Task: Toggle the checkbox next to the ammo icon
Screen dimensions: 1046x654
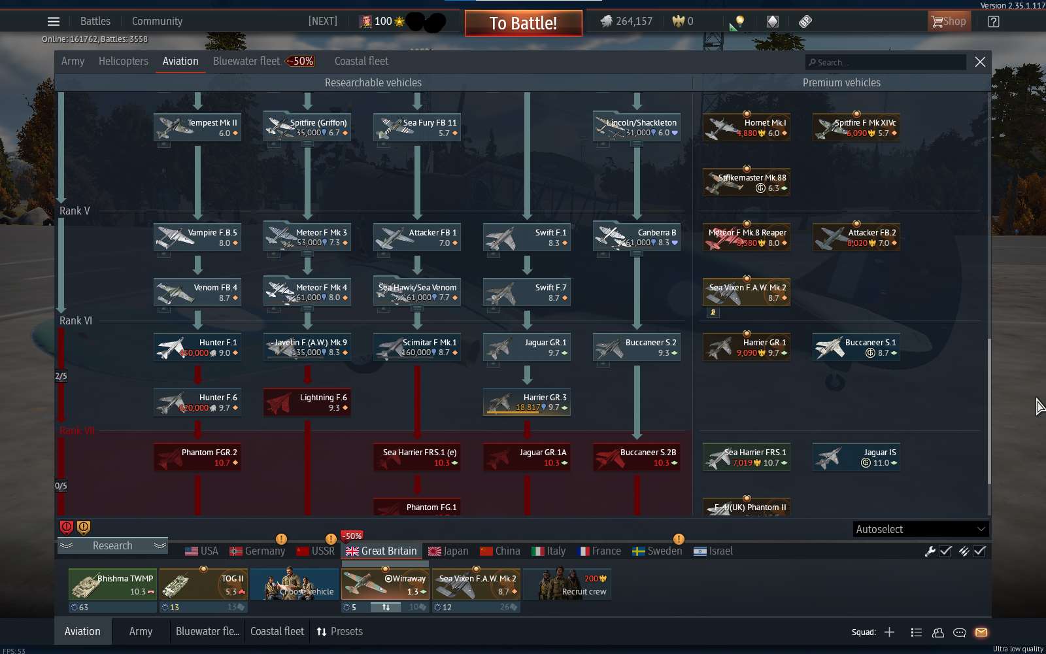Action: click(x=979, y=551)
